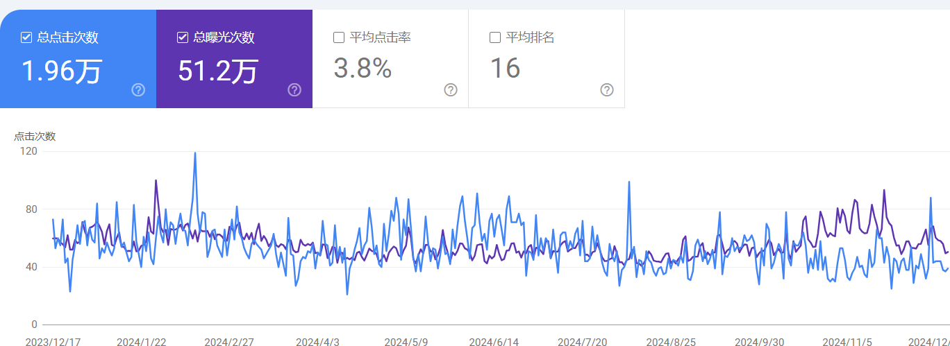
Task: Select the average position value 16
Action: coord(505,69)
